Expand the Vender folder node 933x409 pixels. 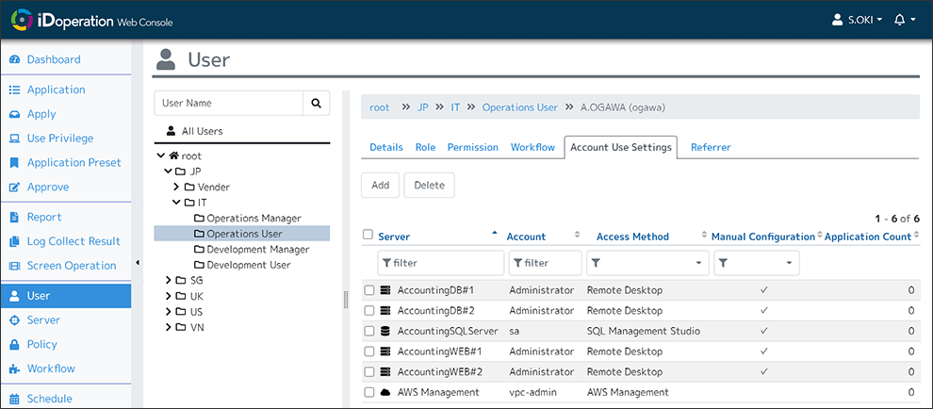pyautogui.click(x=177, y=187)
